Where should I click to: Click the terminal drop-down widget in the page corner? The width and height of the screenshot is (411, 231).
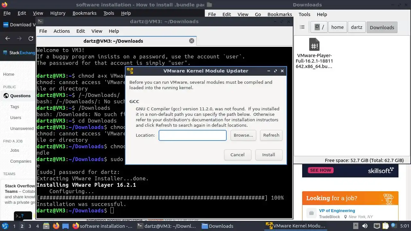coord(23,216)
